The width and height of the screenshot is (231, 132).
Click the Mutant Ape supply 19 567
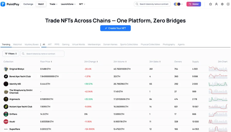(x=195, y=107)
